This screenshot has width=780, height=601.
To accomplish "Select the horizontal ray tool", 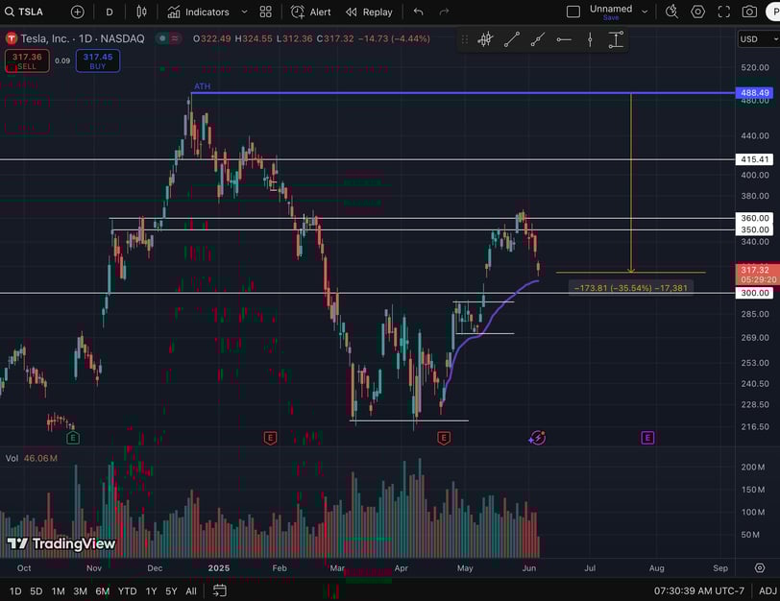I will coord(564,39).
